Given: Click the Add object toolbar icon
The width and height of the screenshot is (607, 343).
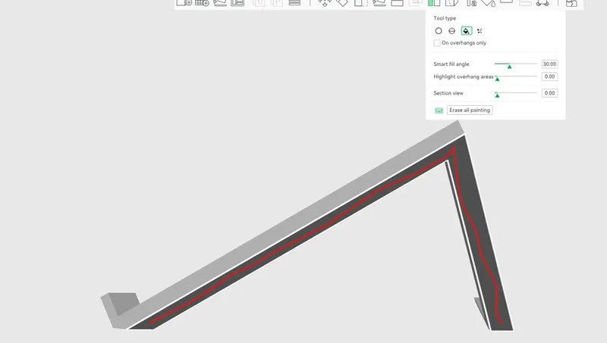Looking at the screenshot, I should click(184, 3).
